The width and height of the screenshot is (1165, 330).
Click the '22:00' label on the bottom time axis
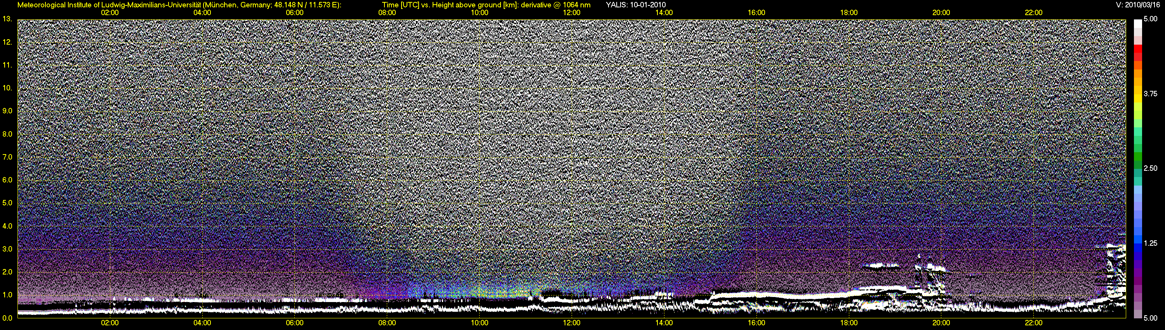pos(1033,323)
